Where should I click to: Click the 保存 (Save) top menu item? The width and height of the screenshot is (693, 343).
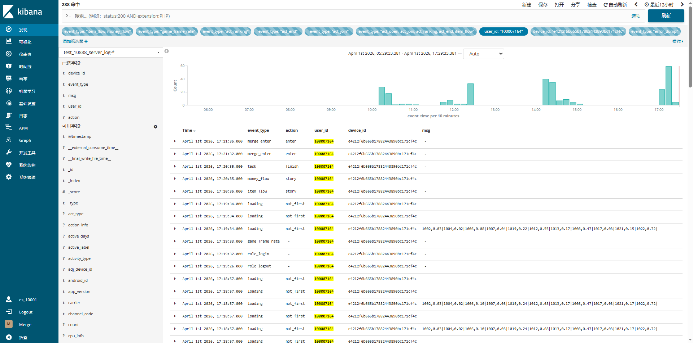click(x=542, y=5)
